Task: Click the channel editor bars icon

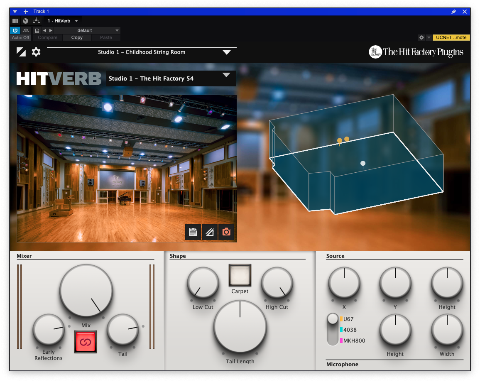Action: click(x=15, y=21)
